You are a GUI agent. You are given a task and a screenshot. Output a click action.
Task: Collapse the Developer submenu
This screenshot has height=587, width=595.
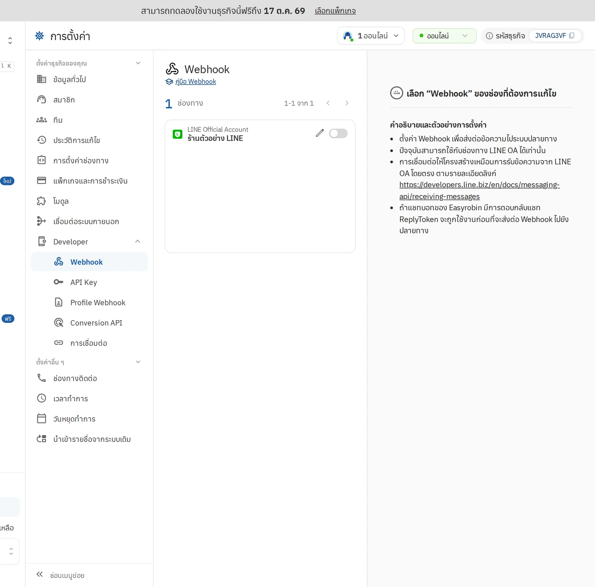click(x=138, y=242)
